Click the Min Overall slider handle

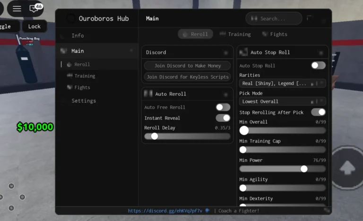pos(244,130)
